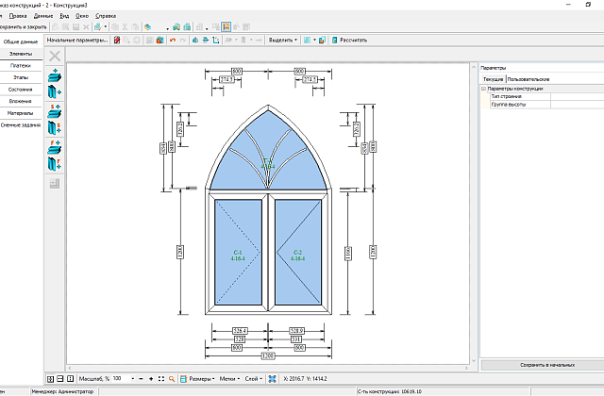Select the Общие данные side tab
The width and height of the screenshot is (604, 396).
point(21,41)
